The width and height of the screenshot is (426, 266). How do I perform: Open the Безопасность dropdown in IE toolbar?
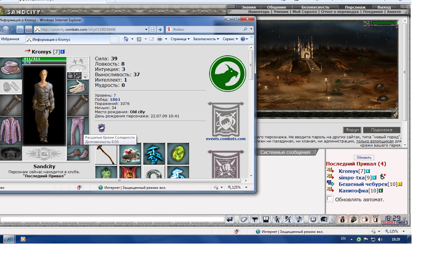206,39
